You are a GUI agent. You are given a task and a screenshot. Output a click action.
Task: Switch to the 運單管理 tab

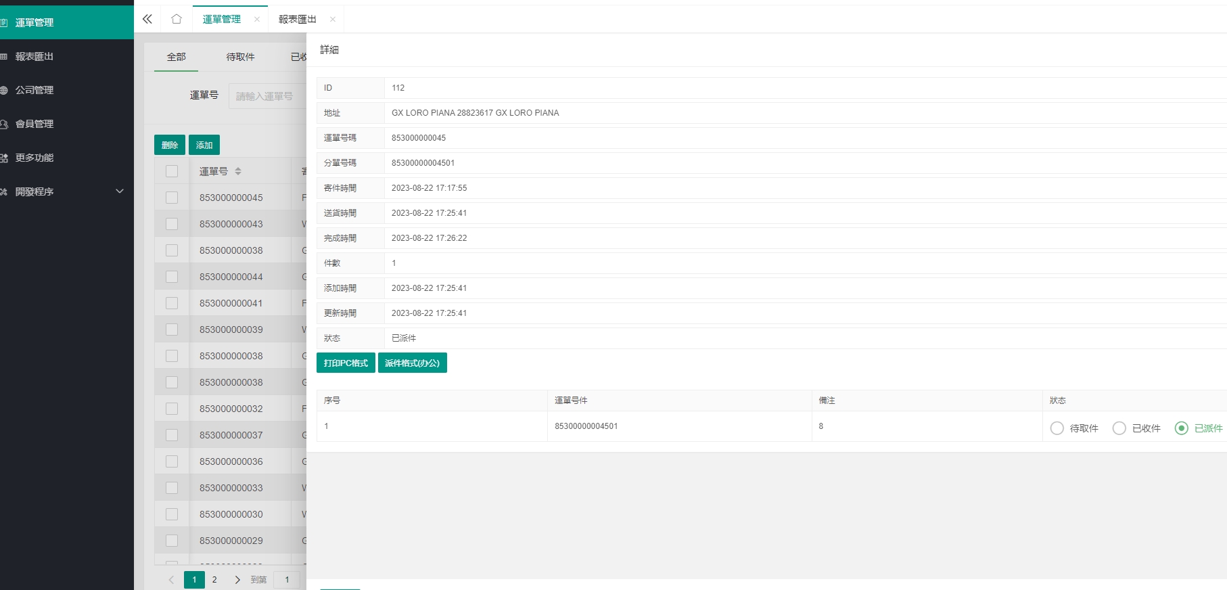pyautogui.click(x=222, y=19)
